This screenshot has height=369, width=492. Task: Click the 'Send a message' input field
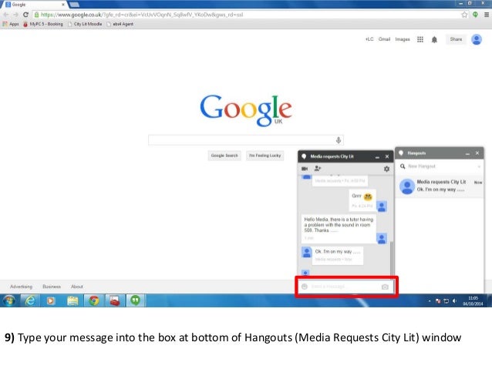[x=344, y=287]
